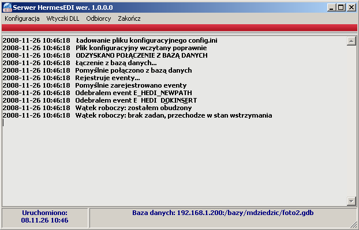Viewport: 359px width, 230px height.
Task: Click log line 'Rejestruje eventy...'
Action: click(71, 78)
